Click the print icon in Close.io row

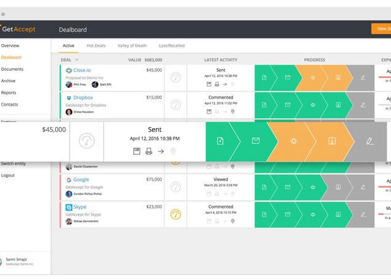pyautogui.click(x=217, y=84)
